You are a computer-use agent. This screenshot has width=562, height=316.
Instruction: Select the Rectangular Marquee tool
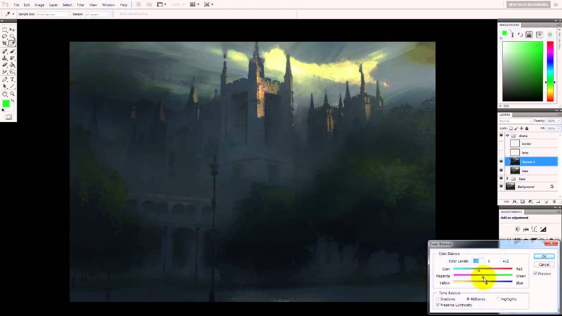tap(4, 30)
